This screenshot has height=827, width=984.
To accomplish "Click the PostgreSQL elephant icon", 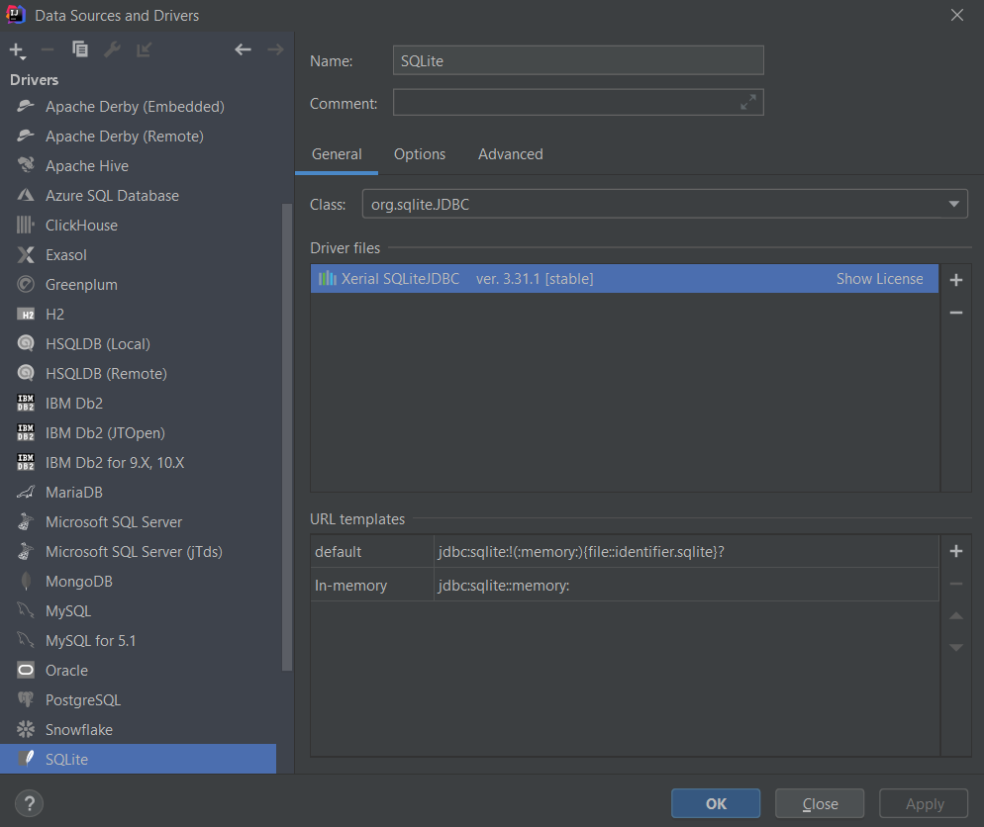I will [26, 699].
